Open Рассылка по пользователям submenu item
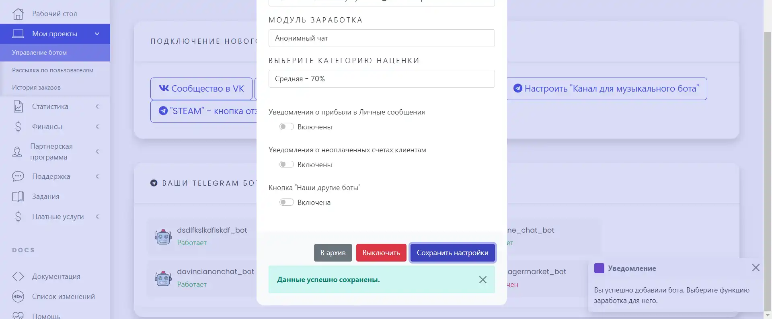772x319 pixels. 53,70
